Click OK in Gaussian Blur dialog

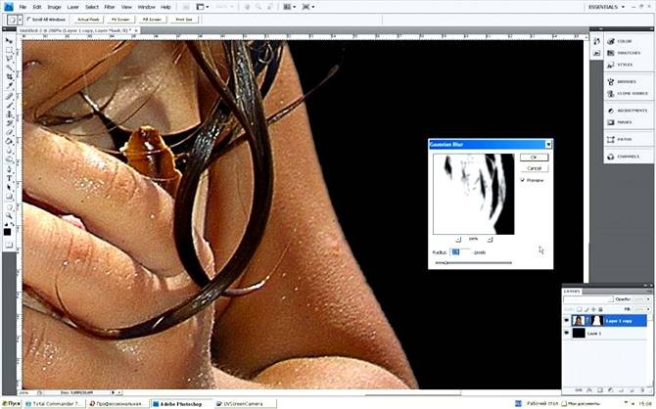pyautogui.click(x=534, y=157)
